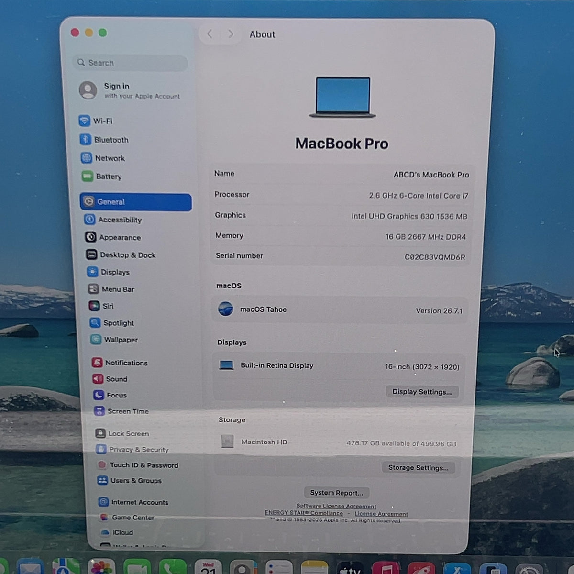Select the Network sidebar item
The image size is (574, 574).
coord(103,158)
